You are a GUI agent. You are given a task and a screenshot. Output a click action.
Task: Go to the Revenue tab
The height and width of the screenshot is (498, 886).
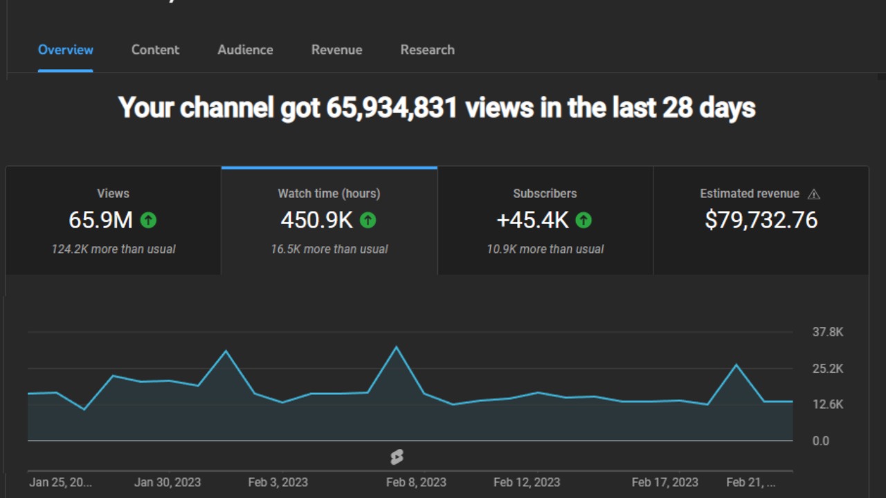[x=336, y=50]
